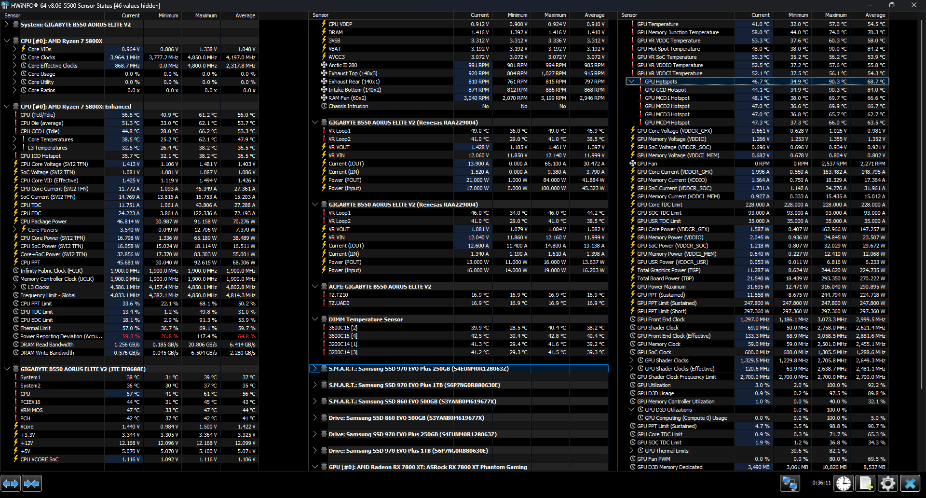This screenshot has width=926, height=498.
Task: Open sensor settings with the gear icon
Action: pos(888,483)
